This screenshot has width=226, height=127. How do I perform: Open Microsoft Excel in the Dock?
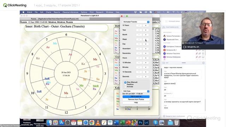click(x=122, y=123)
